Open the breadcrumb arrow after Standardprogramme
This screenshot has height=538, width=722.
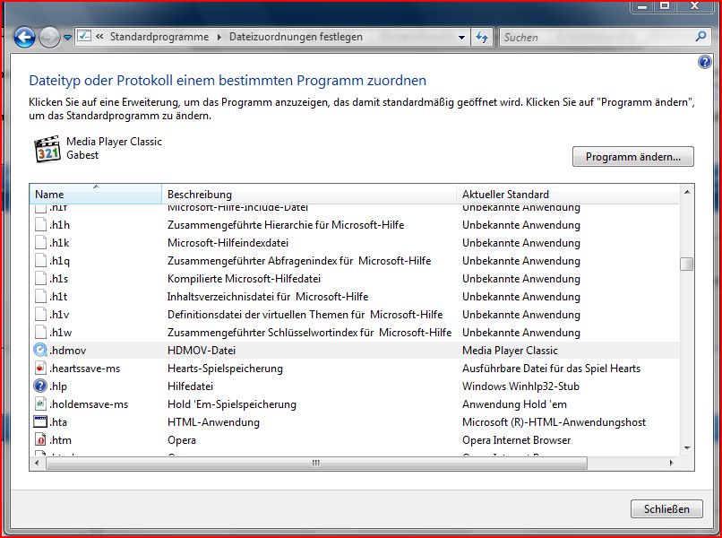click(219, 37)
